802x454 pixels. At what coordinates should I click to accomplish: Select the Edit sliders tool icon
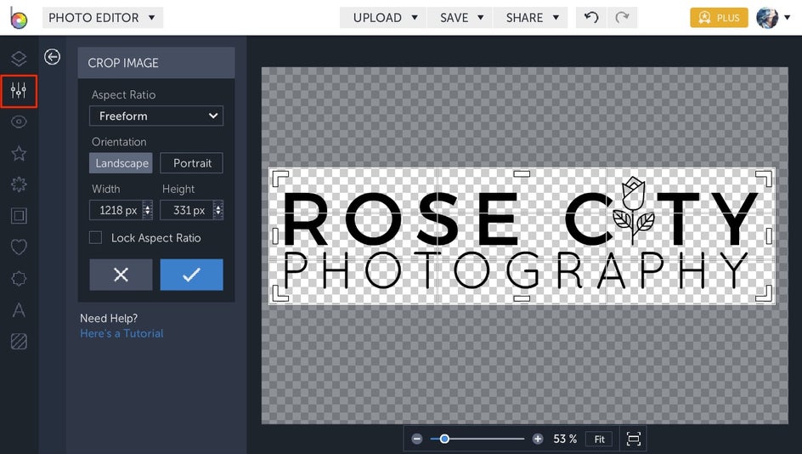(x=19, y=90)
